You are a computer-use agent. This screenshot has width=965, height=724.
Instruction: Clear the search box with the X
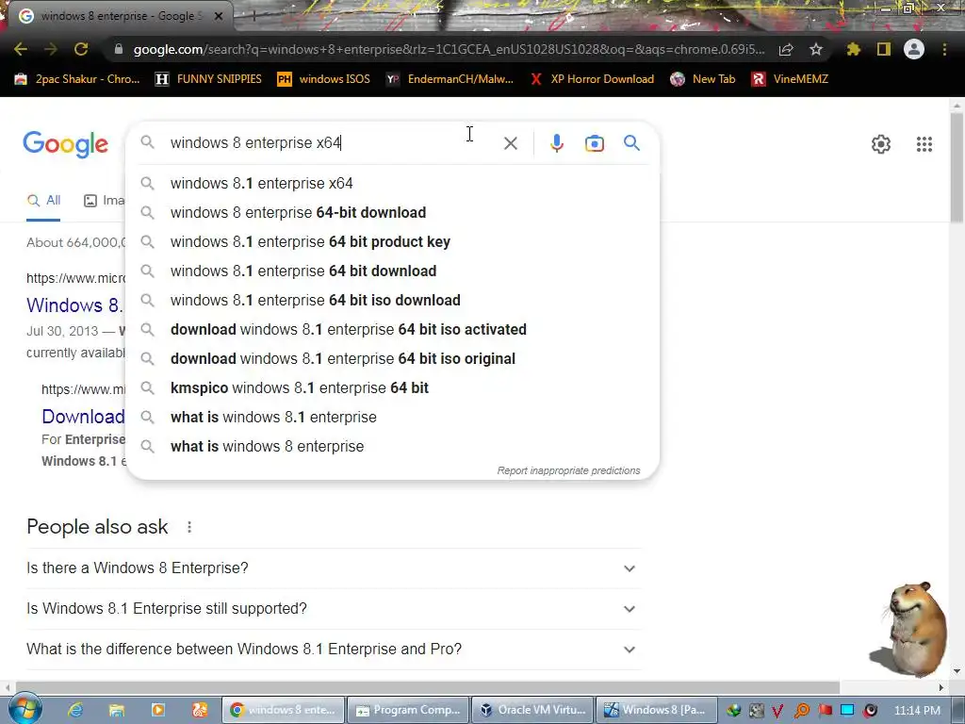coord(510,143)
